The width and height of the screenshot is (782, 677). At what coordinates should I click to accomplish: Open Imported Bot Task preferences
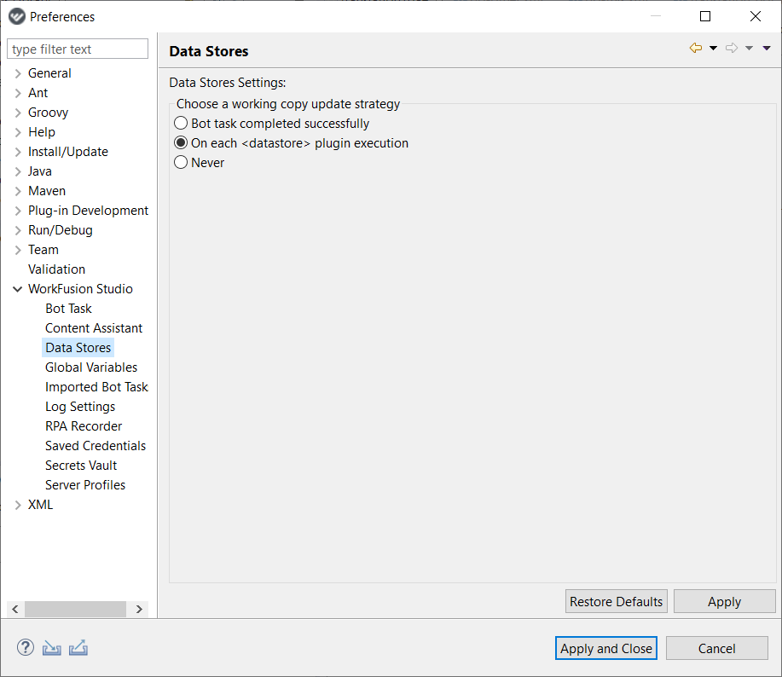96,387
